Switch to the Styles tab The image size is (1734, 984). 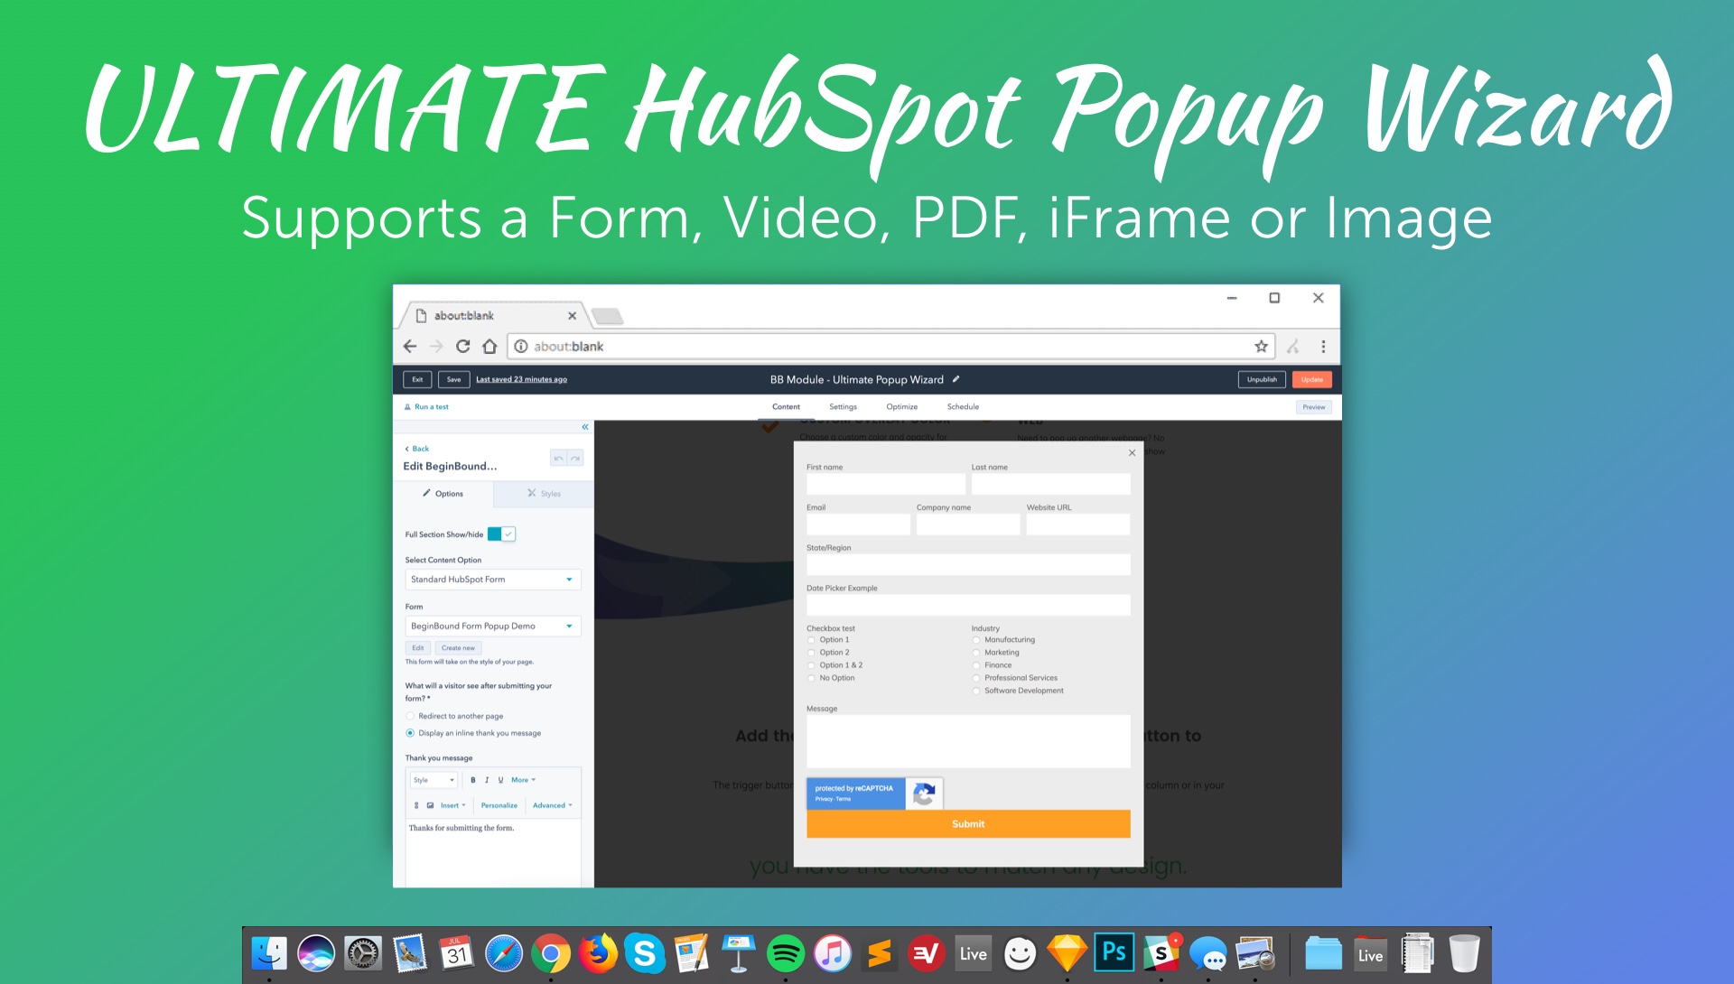(544, 494)
